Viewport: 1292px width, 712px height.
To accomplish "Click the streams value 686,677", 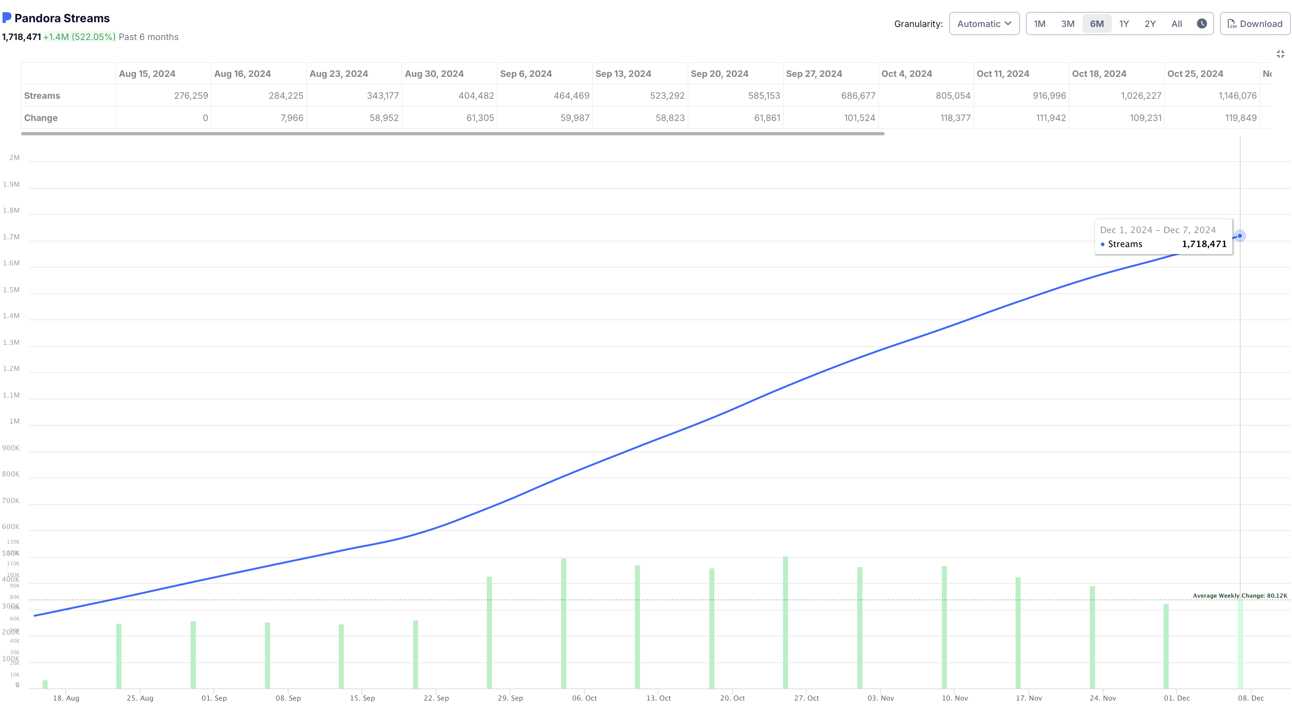I will 858,96.
